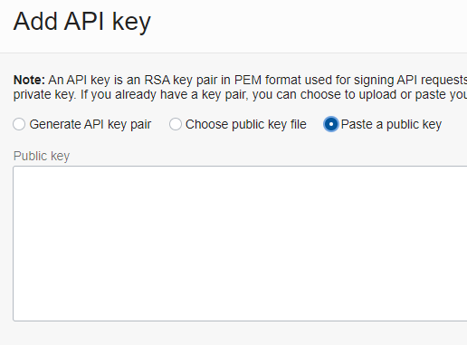This screenshot has width=467, height=345.
Task: Click the selected Paste a public key radio
Action: point(331,124)
